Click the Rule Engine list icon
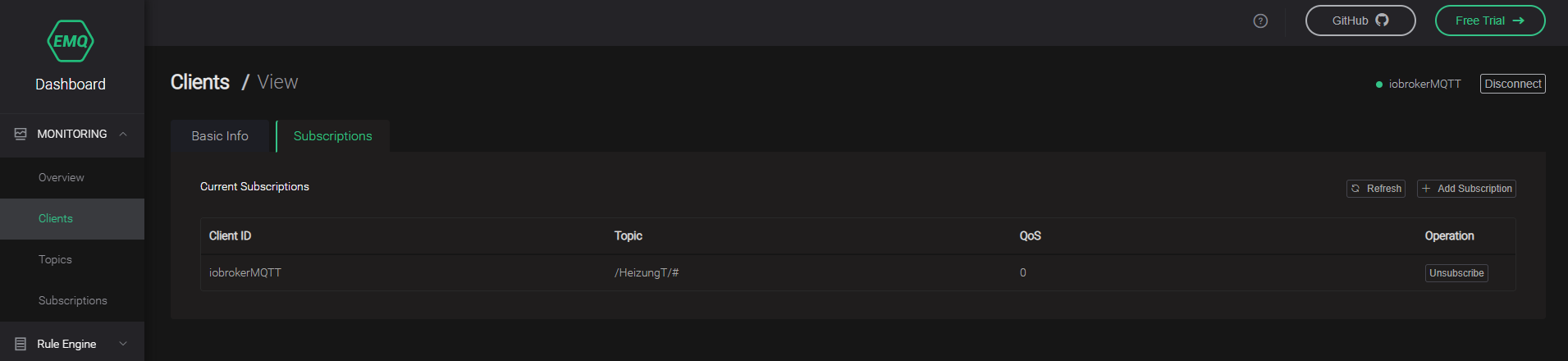Image resolution: width=1568 pixels, height=361 pixels. tap(21, 344)
